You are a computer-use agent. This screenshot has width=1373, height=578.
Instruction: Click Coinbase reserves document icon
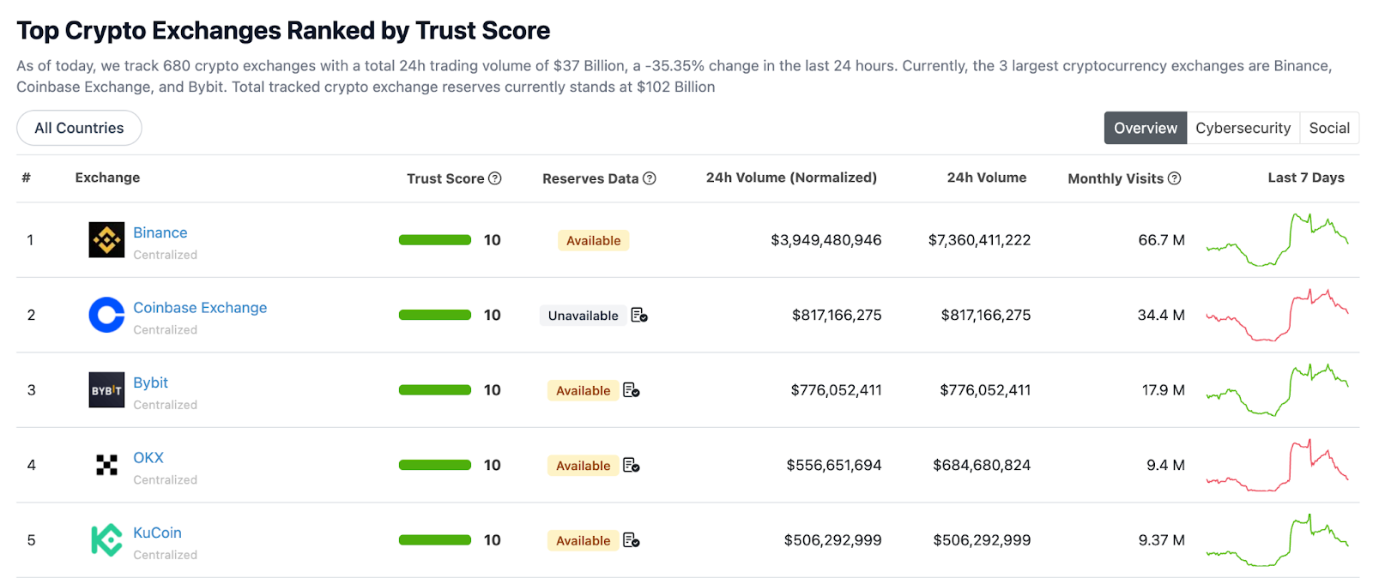(x=639, y=316)
